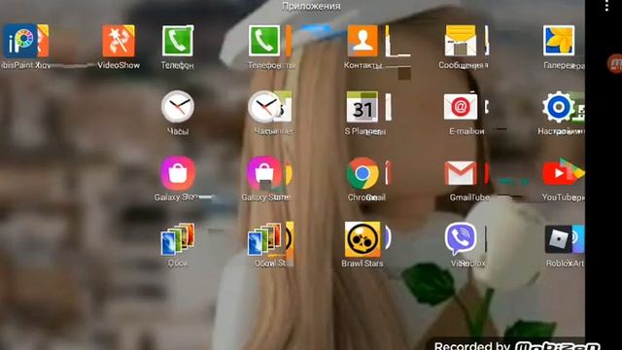622x350 pixels.
Task: Open the Viber messenger app
Action: coord(460,238)
